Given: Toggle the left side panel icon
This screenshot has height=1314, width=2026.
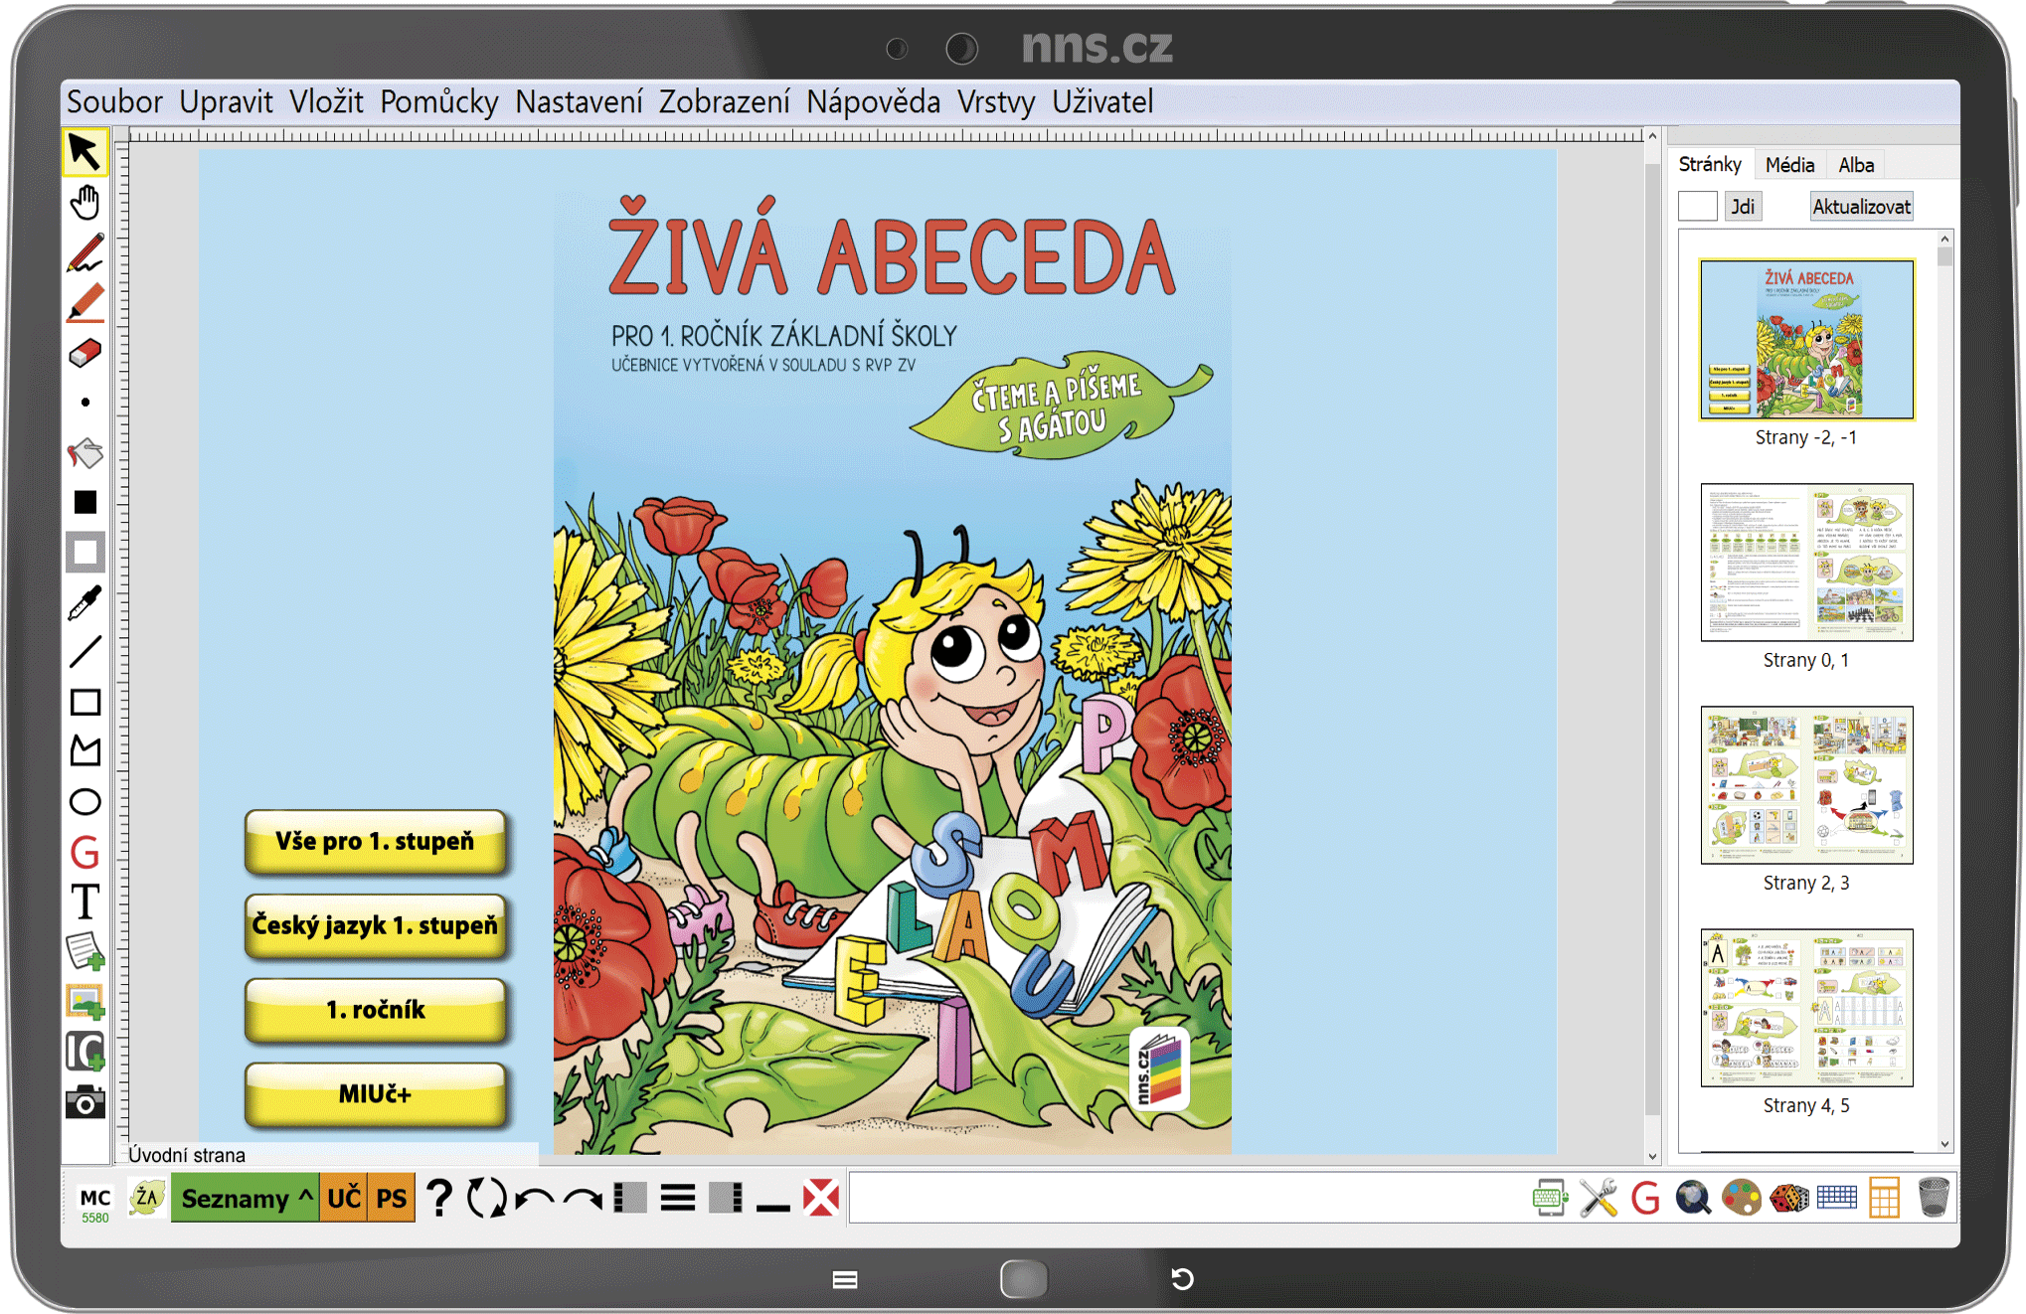Looking at the screenshot, I should point(629,1198).
